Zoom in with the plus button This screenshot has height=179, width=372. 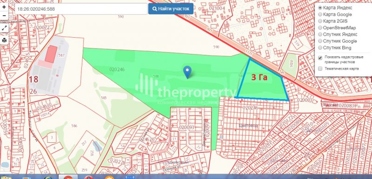pos(4,7)
